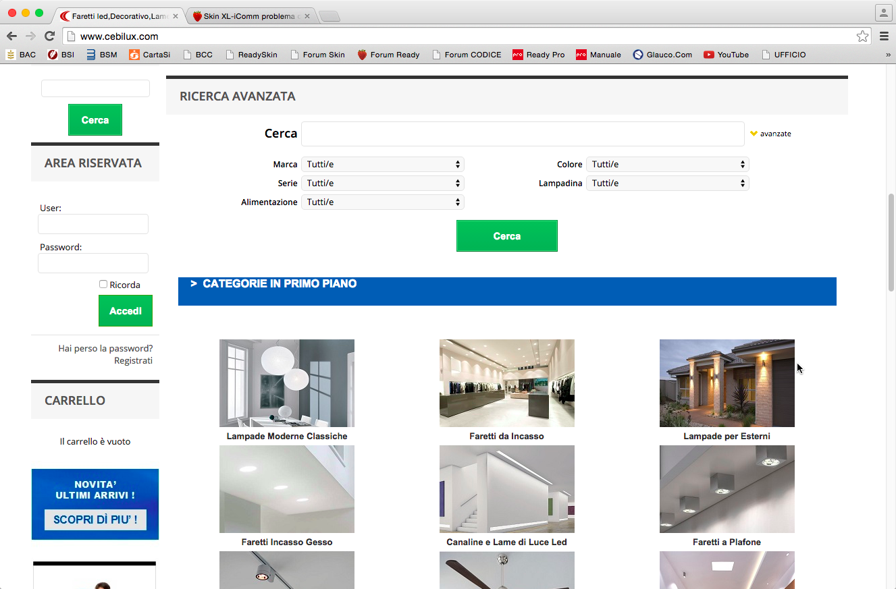
Task: Open the Forum Ready bookmark
Action: [x=388, y=55]
